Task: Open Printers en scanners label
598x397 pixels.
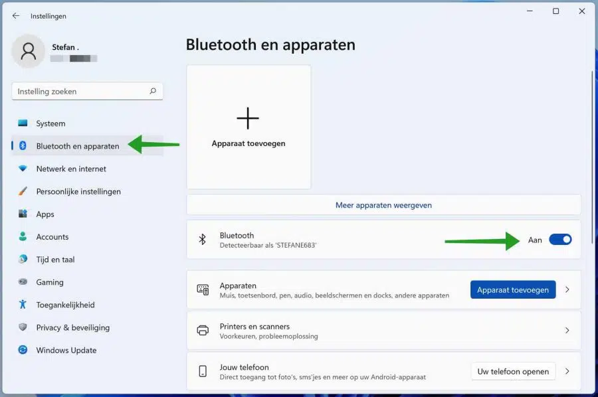Action: [254, 326]
